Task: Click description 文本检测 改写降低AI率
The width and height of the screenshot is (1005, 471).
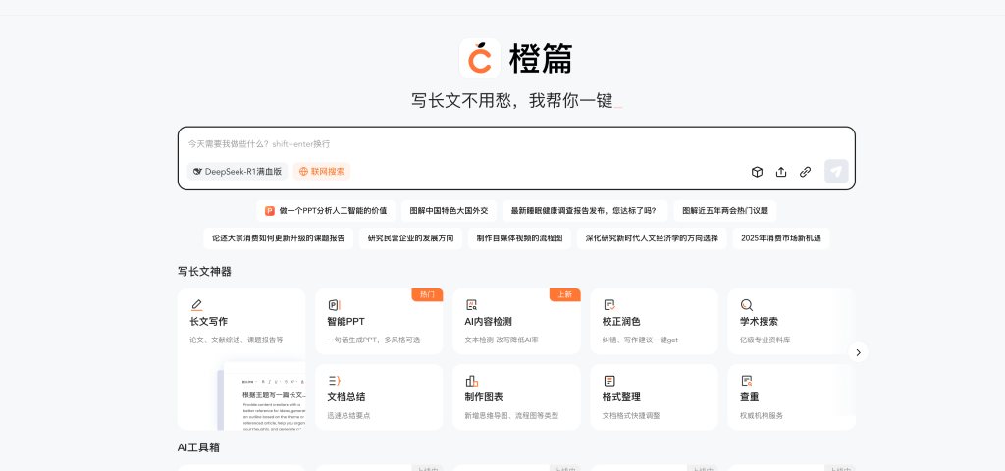Action: [502, 340]
